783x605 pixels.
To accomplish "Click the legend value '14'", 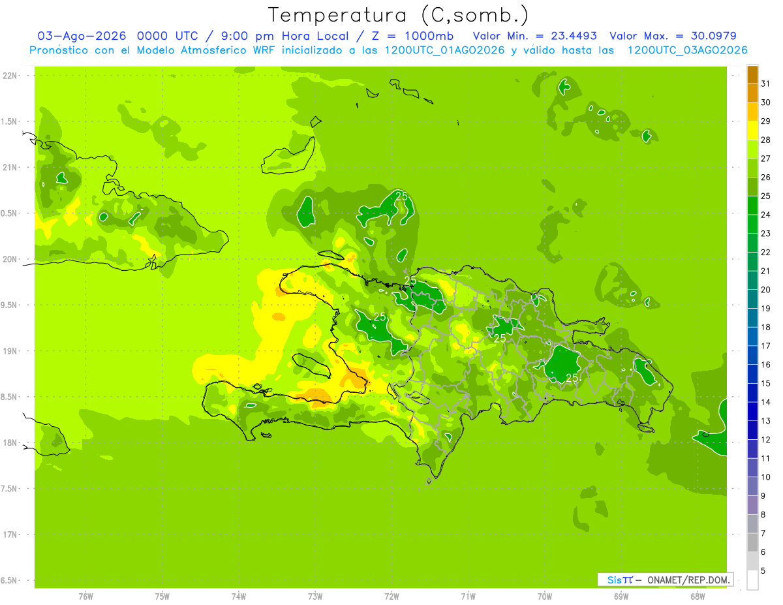I will 766,402.
